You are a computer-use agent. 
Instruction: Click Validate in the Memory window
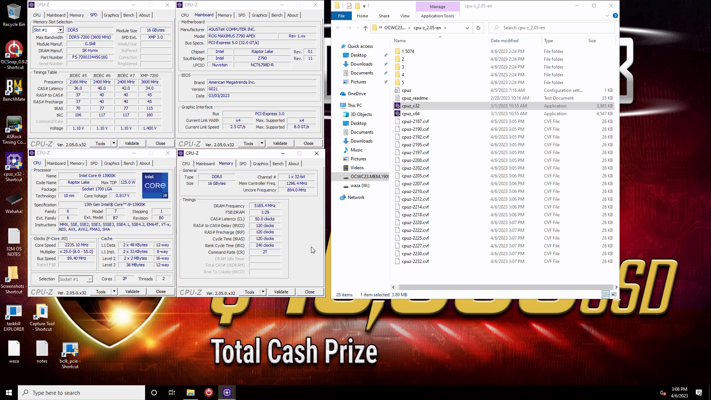coord(281,292)
